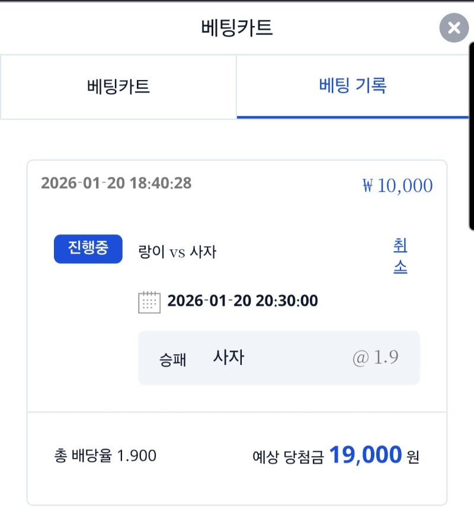
Task: Click the 취소 link to cancel the bet
Action: [400, 256]
